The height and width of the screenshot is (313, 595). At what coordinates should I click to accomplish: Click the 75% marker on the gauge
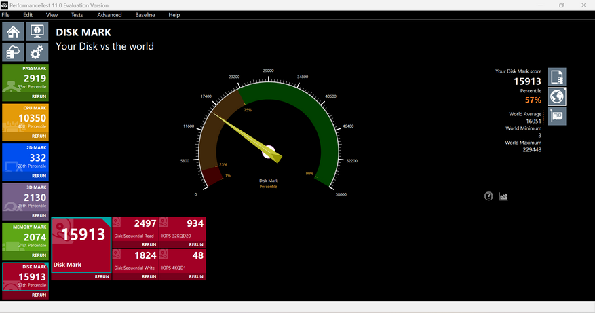point(248,110)
